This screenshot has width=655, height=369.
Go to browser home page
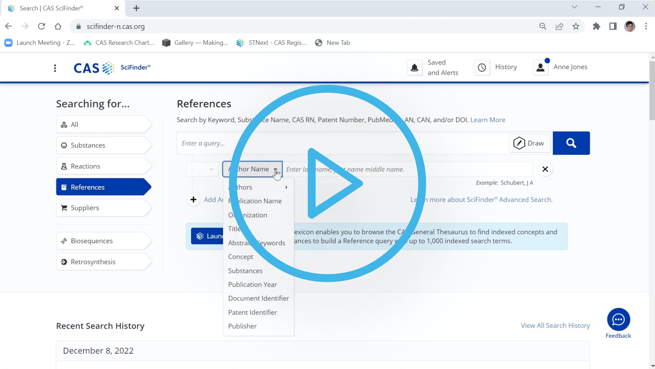point(58,26)
